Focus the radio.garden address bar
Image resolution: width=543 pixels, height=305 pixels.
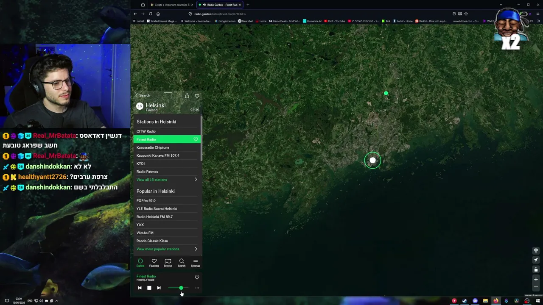tap(318, 14)
